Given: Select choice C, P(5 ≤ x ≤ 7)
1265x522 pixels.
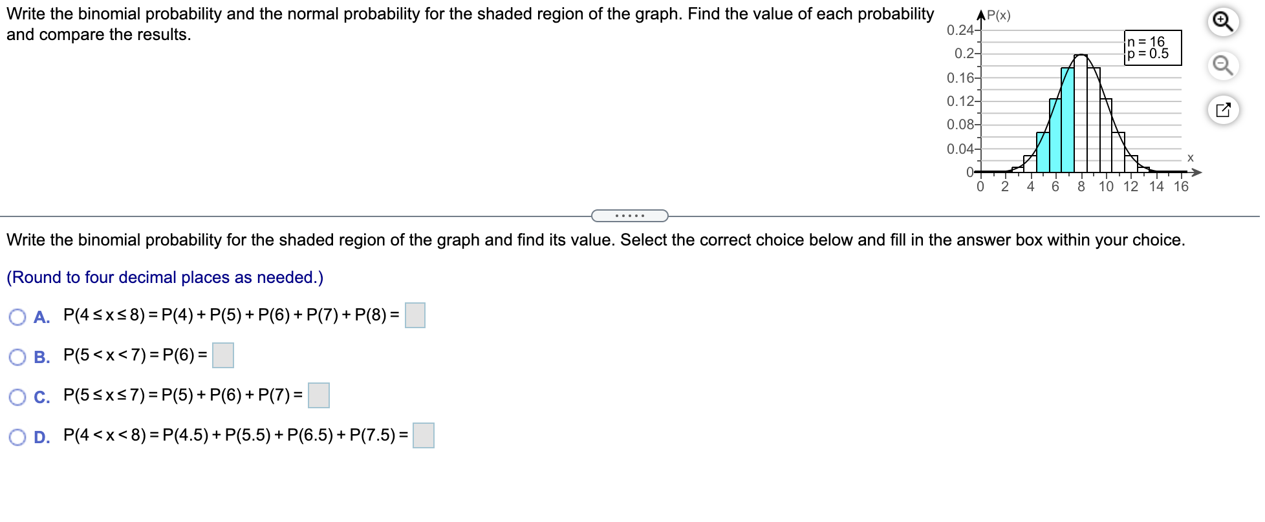Looking at the screenshot, I should 17,397.
